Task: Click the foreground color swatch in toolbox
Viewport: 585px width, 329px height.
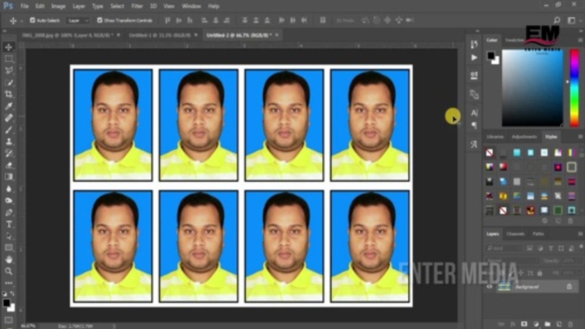Action: pyautogui.click(x=6, y=303)
